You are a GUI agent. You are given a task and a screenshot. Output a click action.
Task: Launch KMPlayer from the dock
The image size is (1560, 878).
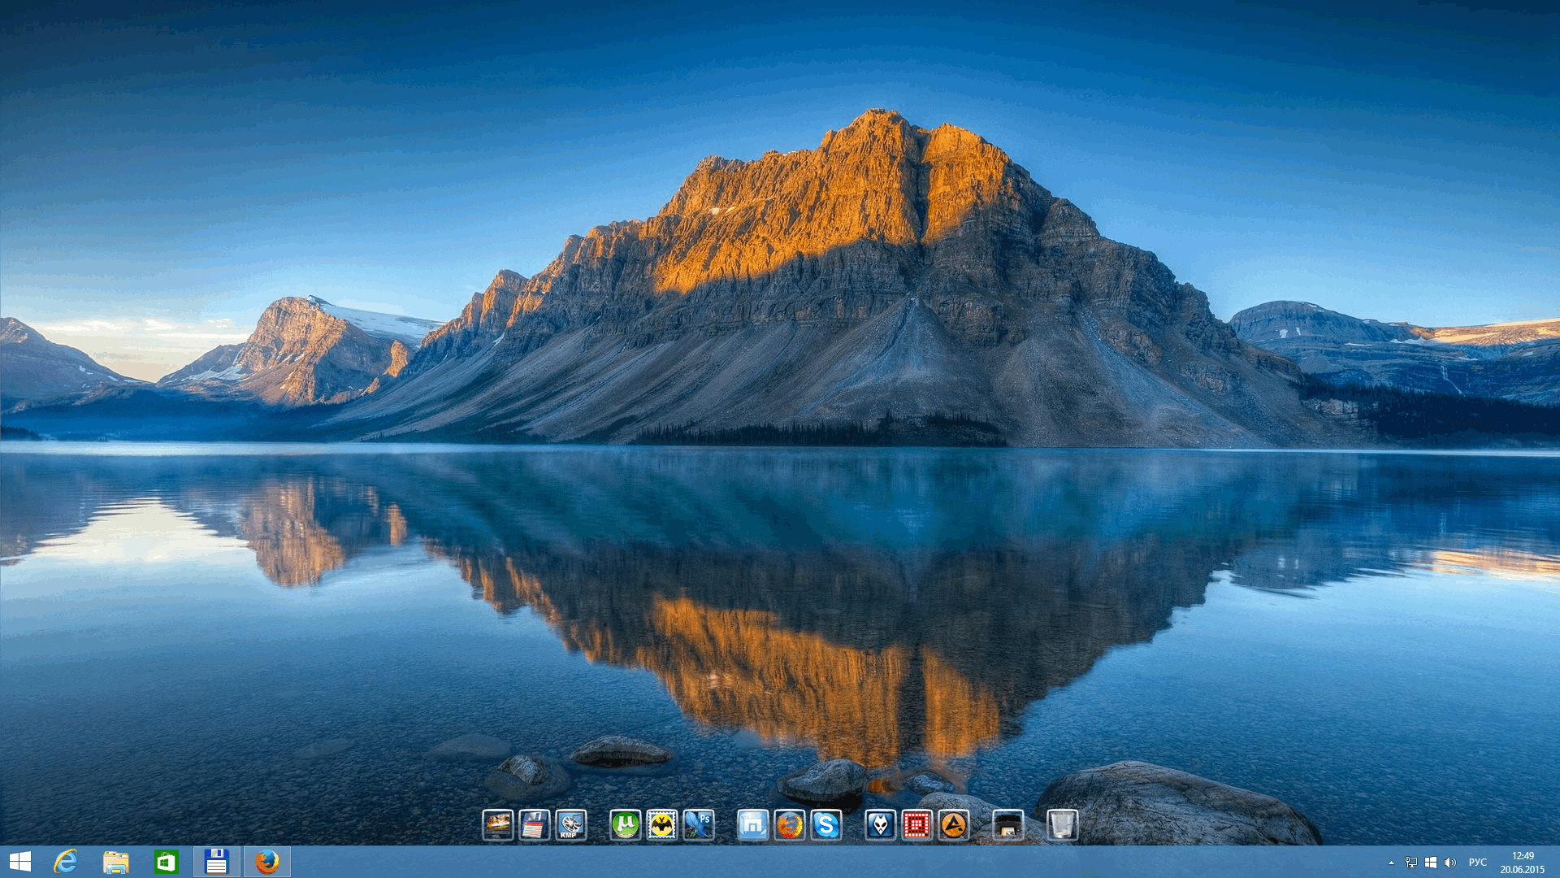570,825
